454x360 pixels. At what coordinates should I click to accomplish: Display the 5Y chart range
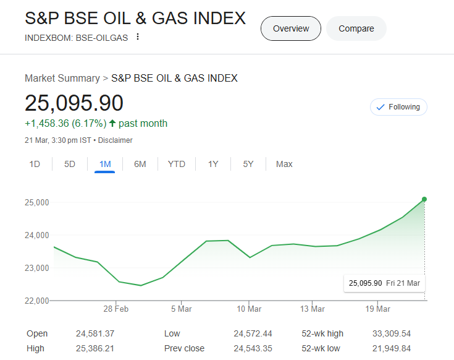(248, 164)
